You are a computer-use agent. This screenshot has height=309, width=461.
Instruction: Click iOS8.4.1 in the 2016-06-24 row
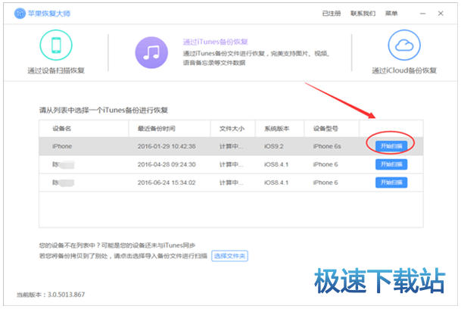click(276, 183)
